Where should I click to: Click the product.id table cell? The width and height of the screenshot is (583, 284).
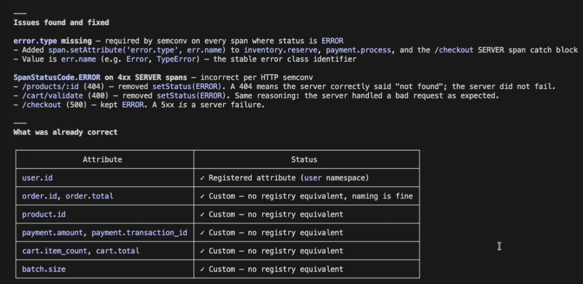point(104,214)
